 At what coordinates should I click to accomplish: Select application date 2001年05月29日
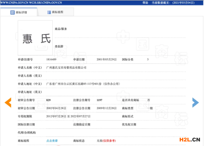pyautogui.click(x=107, y=59)
